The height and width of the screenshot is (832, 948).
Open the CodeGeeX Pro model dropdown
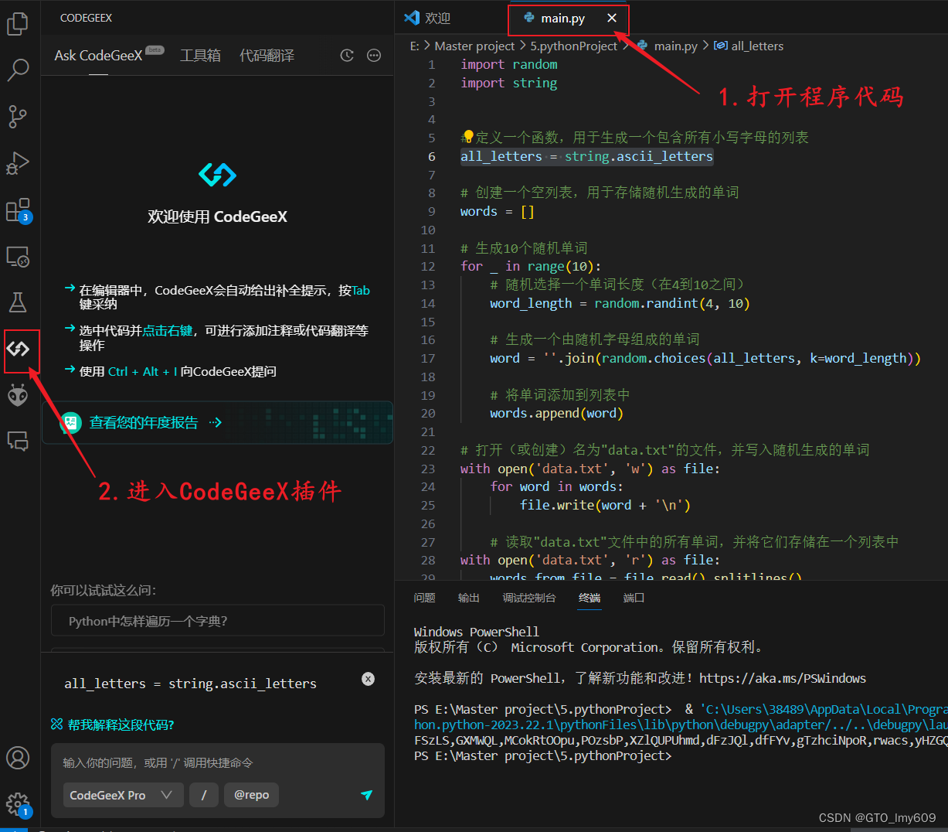tap(123, 795)
